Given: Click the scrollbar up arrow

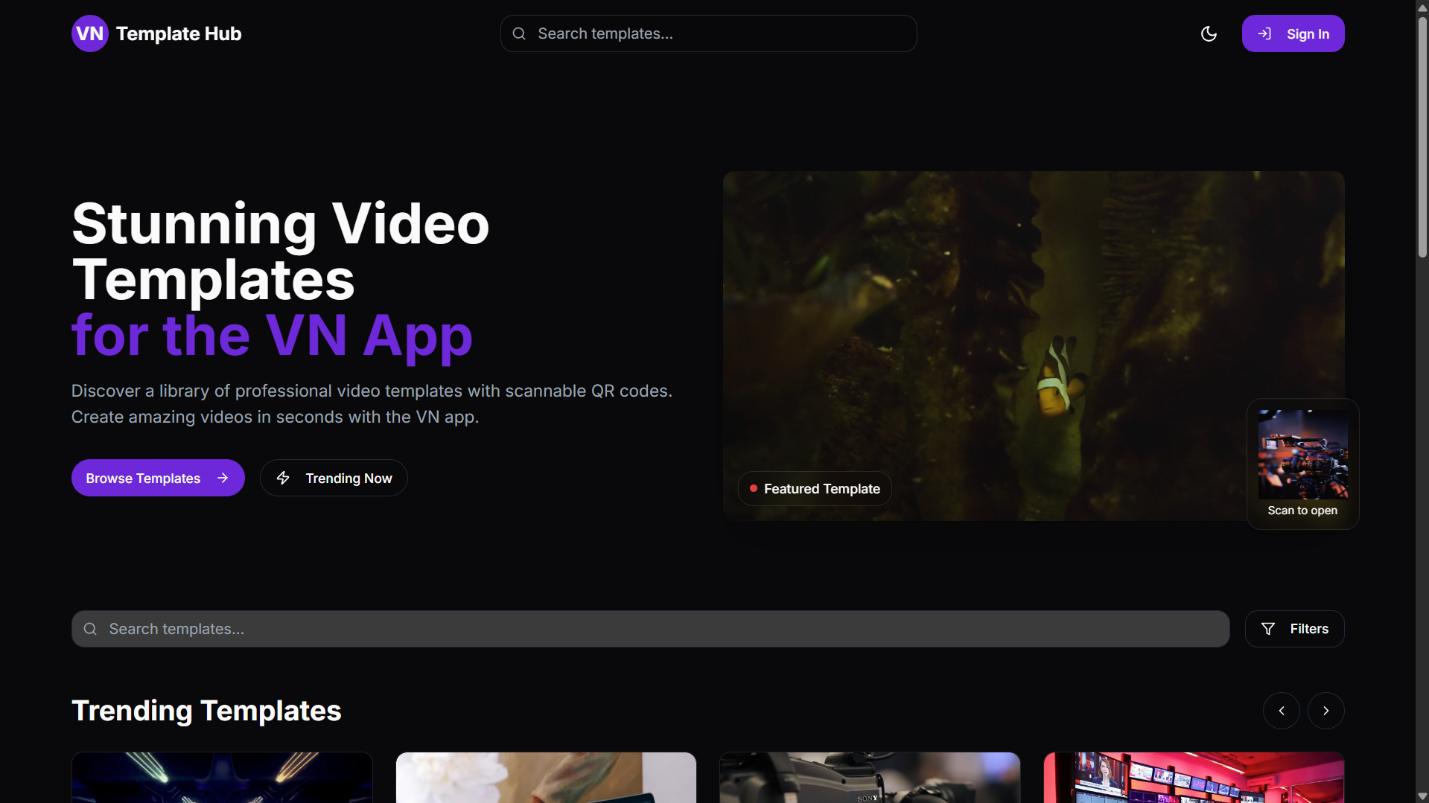Looking at the screenshot, I should (x=1422, y=7).
